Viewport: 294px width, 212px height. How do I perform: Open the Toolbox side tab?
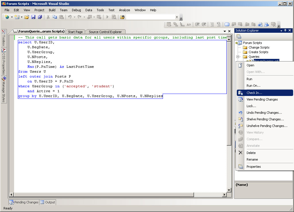[x=4, y=38]
